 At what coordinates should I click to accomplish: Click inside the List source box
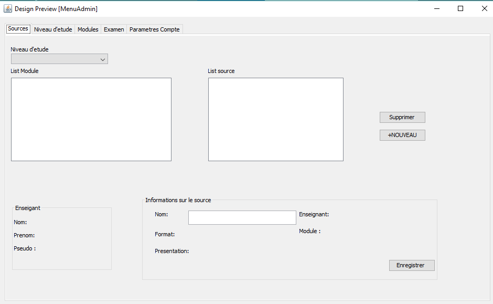coord(276,119)
